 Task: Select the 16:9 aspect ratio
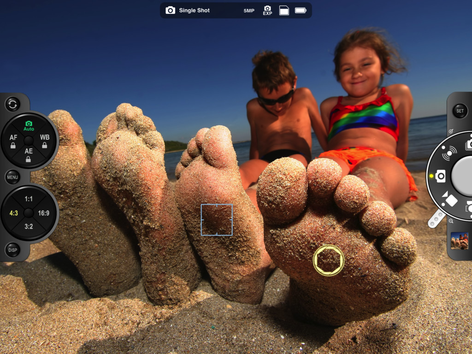pyautogui.click(x=44, y=213)
